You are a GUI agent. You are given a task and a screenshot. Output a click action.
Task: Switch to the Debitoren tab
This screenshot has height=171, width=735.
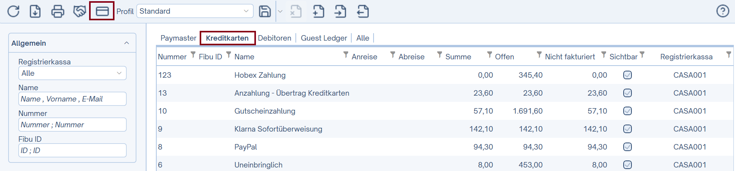coord(274,38)
